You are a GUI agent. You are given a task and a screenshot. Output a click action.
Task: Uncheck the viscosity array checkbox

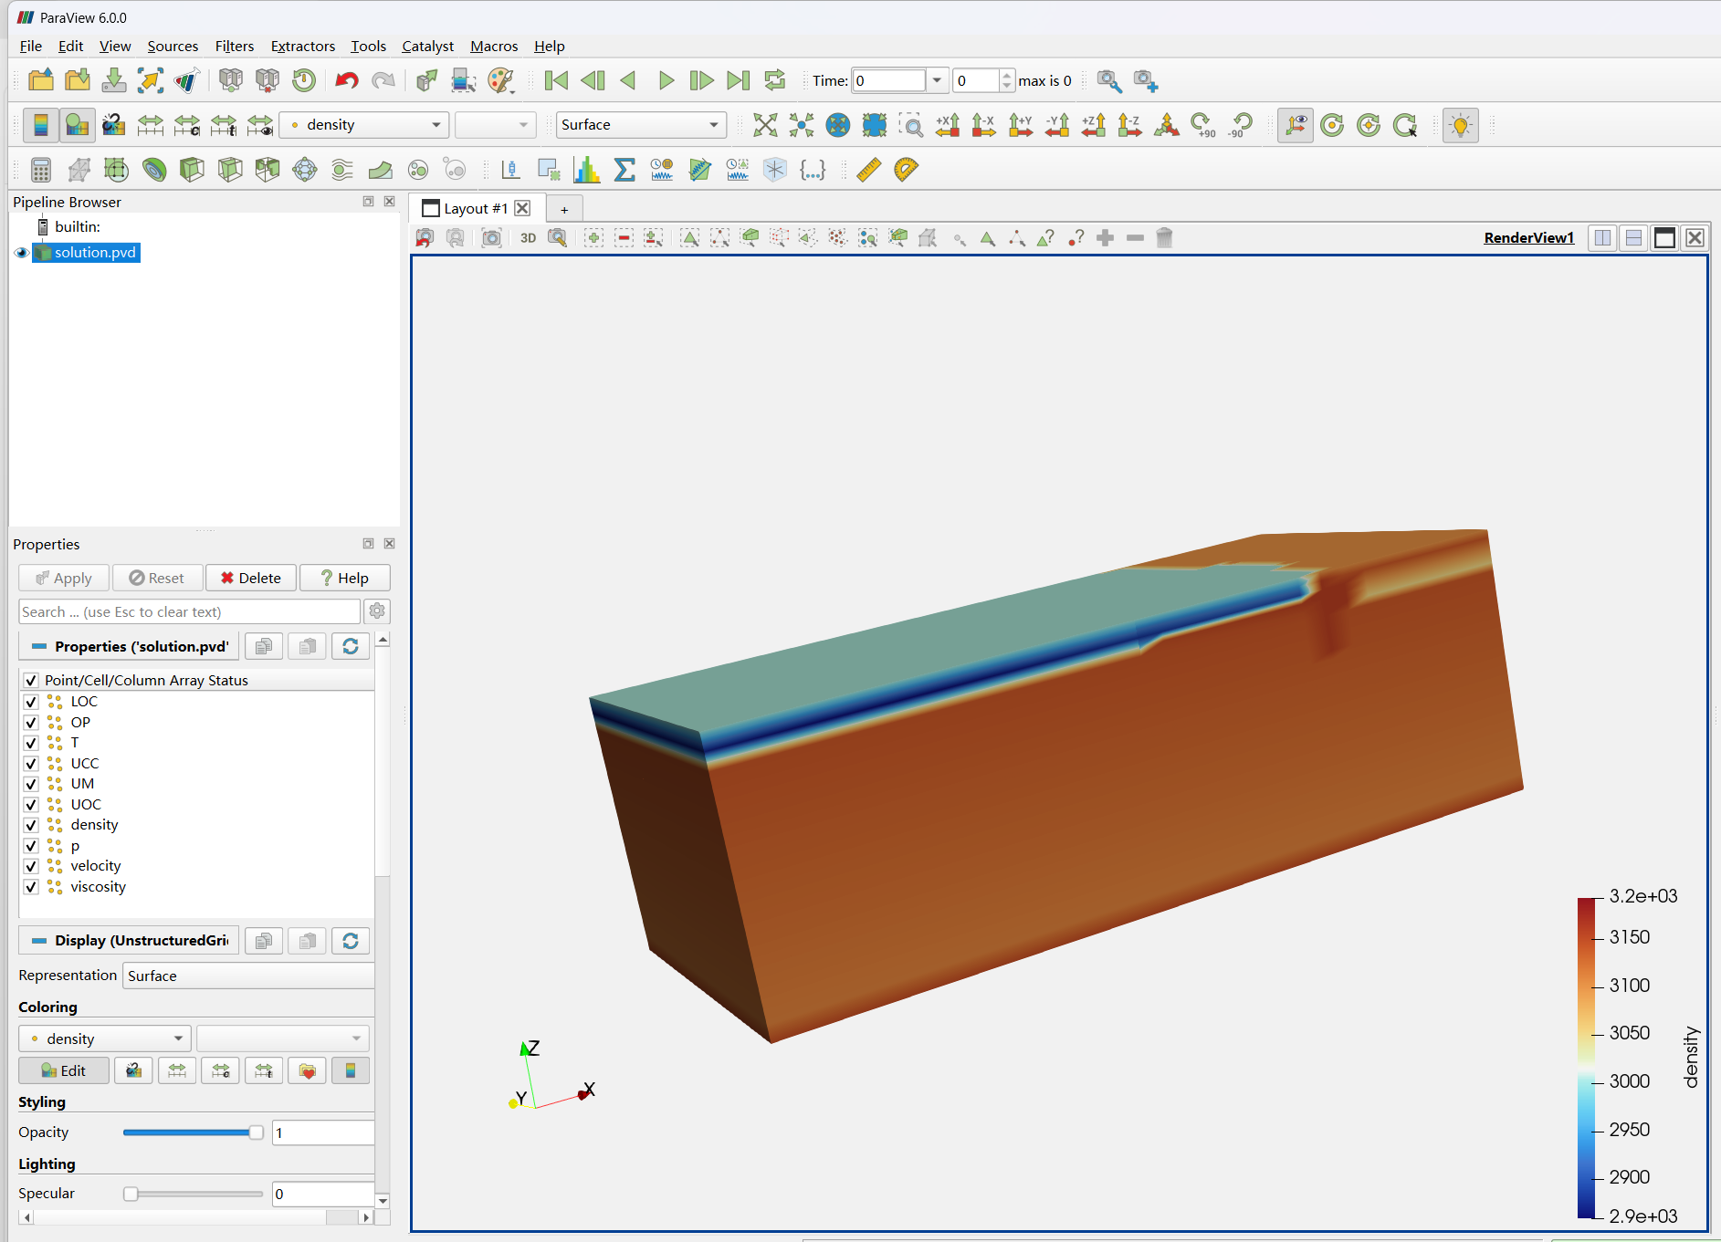[31, 887]
